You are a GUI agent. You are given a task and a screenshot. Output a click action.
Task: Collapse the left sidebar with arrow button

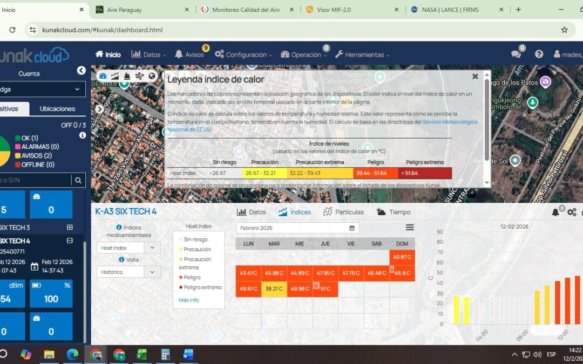(x=81, y=70)
